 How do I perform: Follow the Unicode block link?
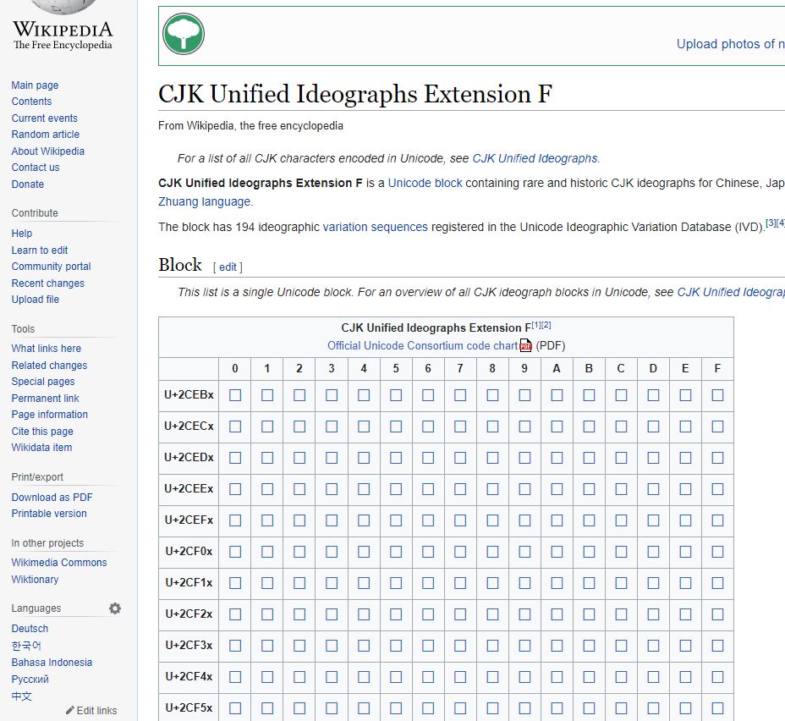(425, 183)
